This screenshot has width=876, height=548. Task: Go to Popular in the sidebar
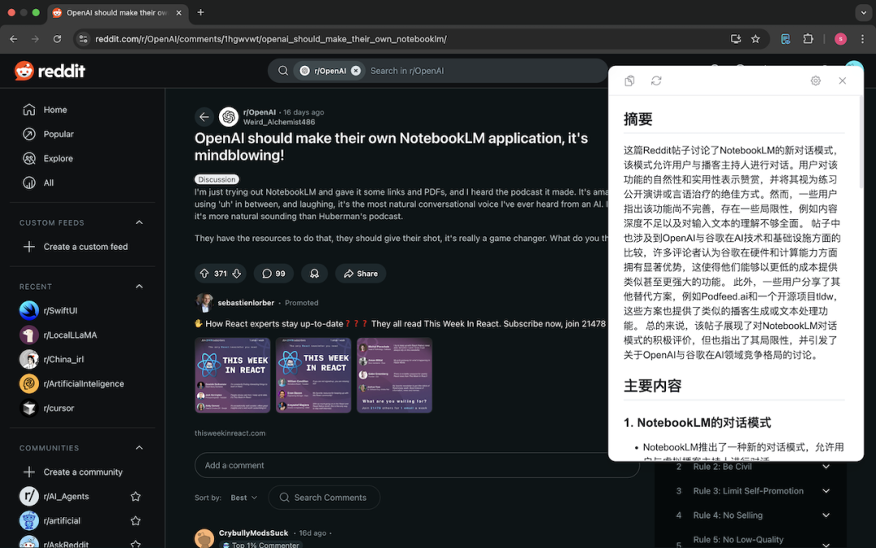58,134
